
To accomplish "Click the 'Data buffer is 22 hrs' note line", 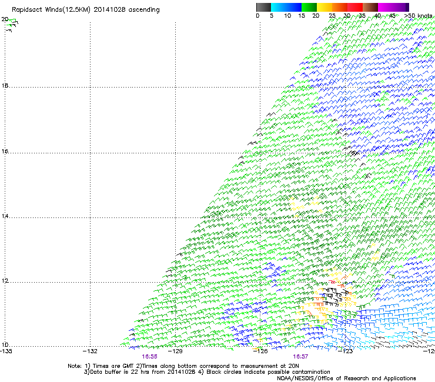I will click(x=207, y=372).
